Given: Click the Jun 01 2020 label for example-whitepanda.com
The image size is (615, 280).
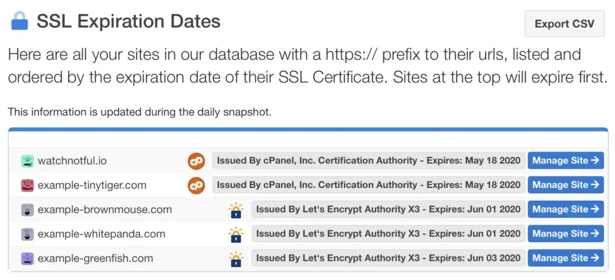Looking at the screenshot, I should tap(389, 233).
